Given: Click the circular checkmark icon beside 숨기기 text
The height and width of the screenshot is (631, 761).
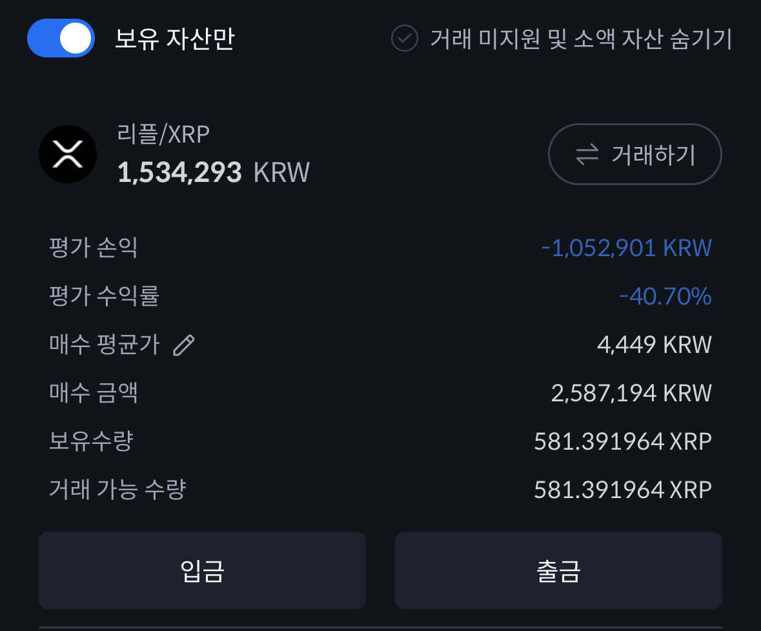Looking at the screenshot, I should click(x=403, y=39).
